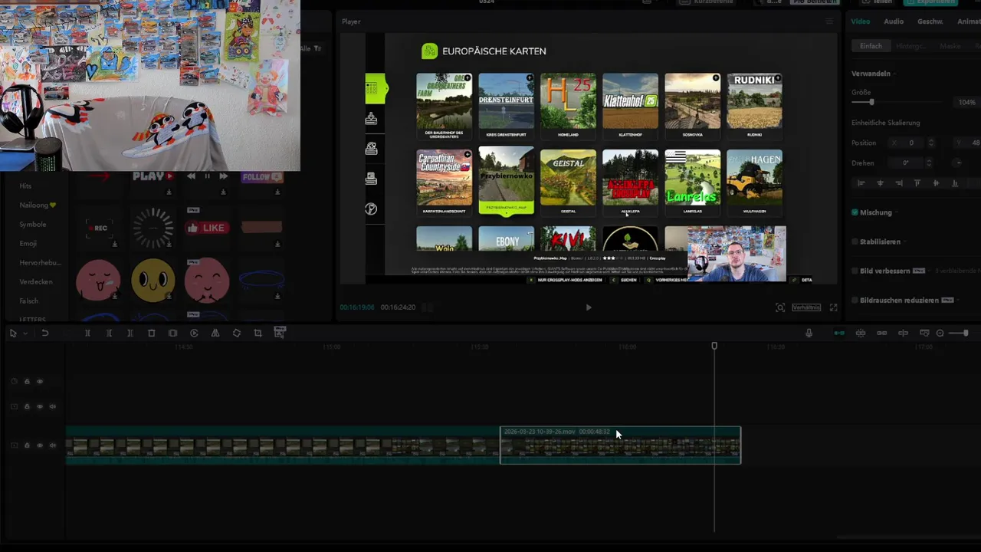The image size is (981, 552).
Task: Open the Geschw. speed tab
Action: click(930, 21)
